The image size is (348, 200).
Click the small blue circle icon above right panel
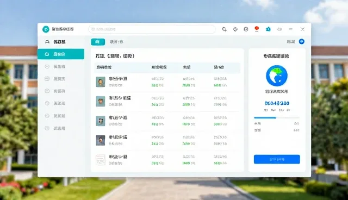pyautogui.click(x=302, y=41)
